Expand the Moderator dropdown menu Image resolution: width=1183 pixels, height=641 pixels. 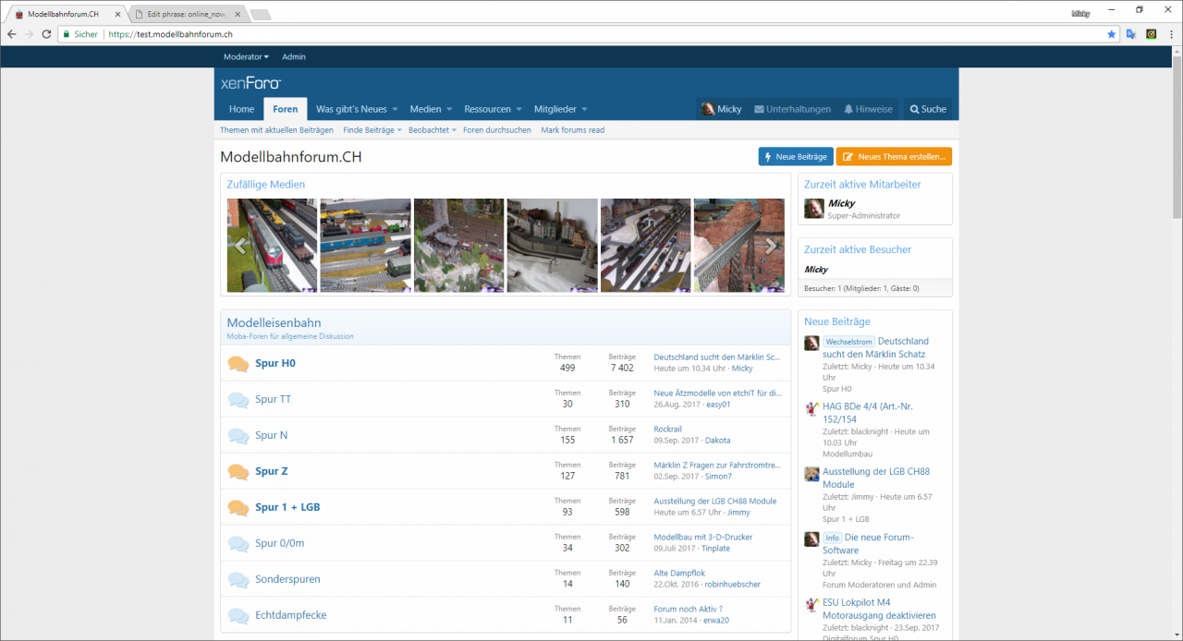click(x=246, y=56)
